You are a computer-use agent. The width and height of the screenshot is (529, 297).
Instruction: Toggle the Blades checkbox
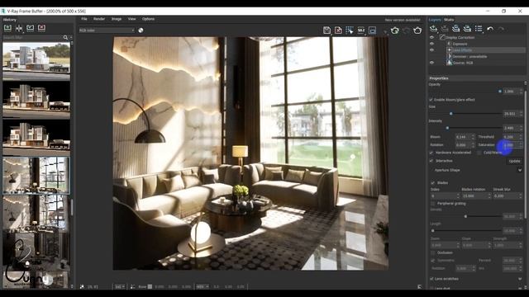[433, 183]
